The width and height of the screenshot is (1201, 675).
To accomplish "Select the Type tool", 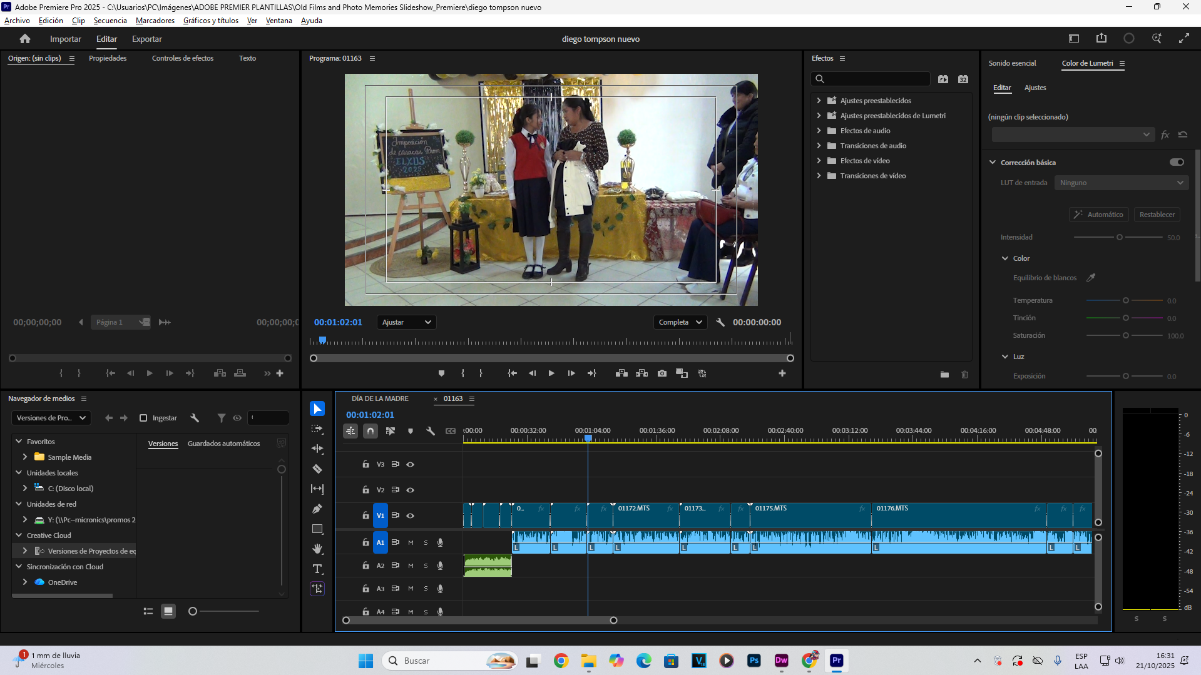I will point(317,569).
